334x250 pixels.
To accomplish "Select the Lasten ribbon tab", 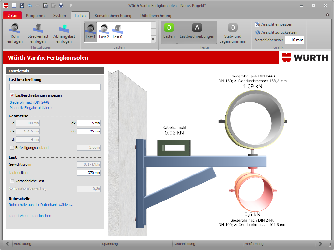I will point(80,16).
